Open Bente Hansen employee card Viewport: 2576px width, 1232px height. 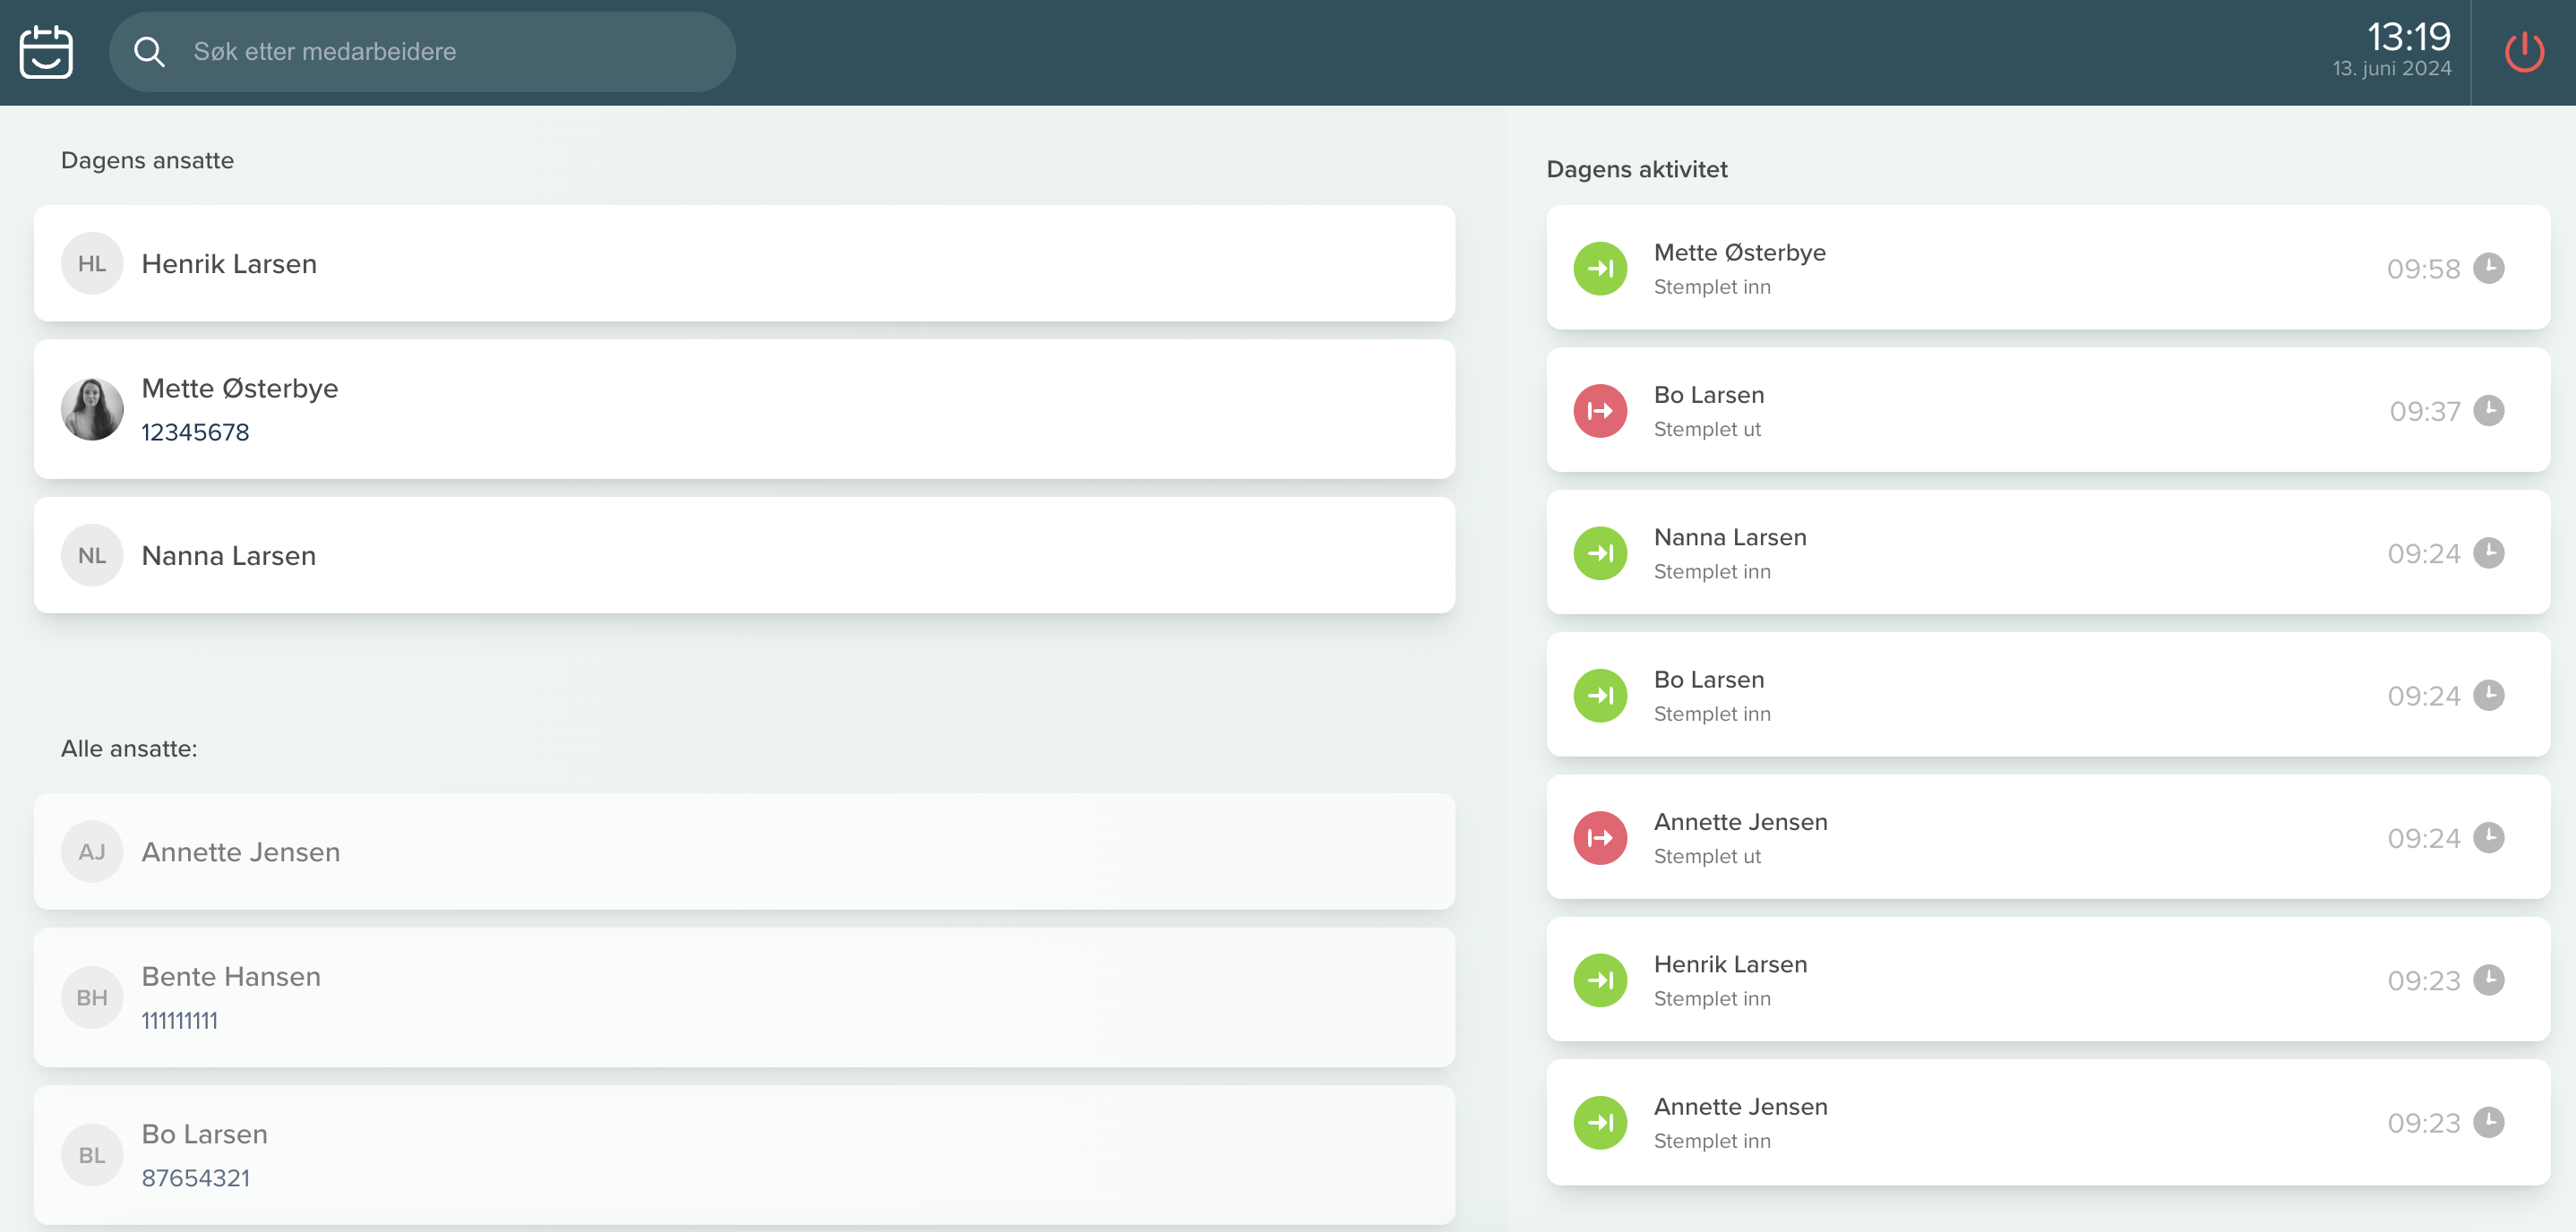click(744, 997)
